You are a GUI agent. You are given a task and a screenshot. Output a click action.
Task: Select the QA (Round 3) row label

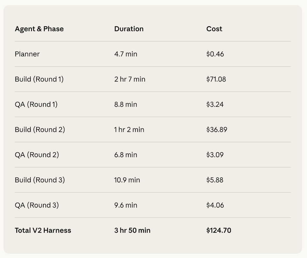[x=37, y=205]
